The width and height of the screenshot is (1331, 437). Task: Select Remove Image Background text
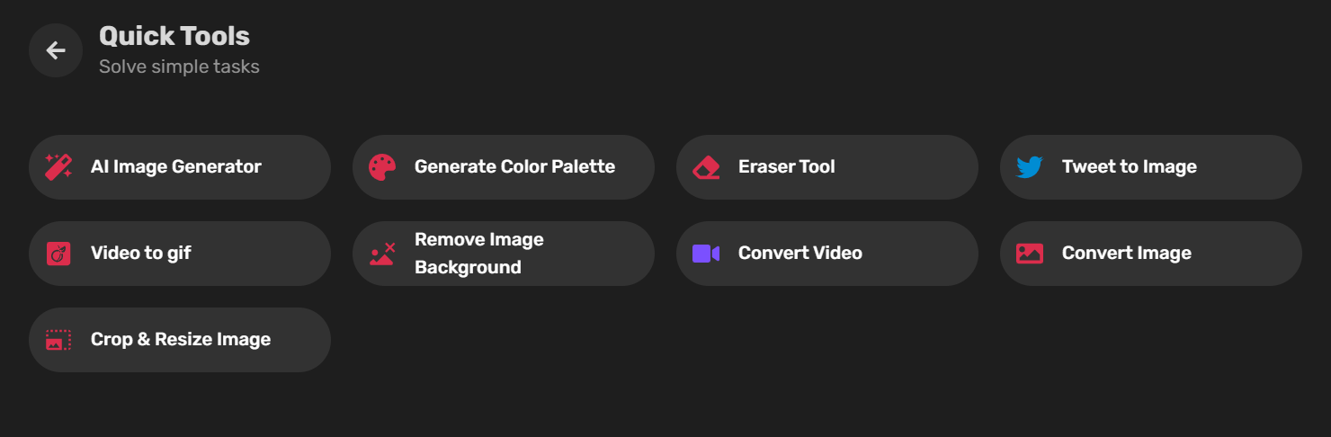479,254
